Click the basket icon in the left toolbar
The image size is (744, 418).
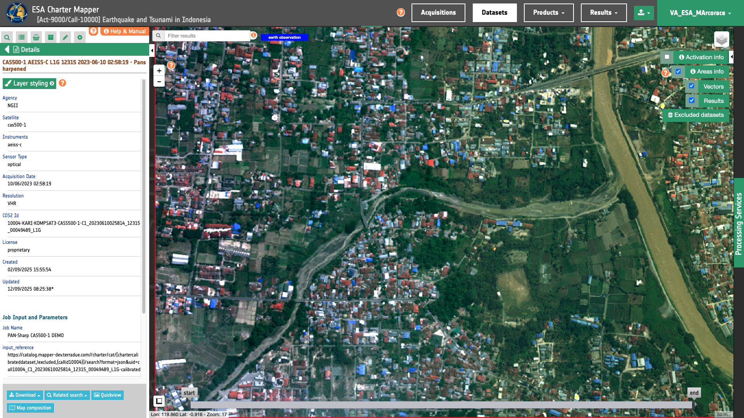pos(36,37)
